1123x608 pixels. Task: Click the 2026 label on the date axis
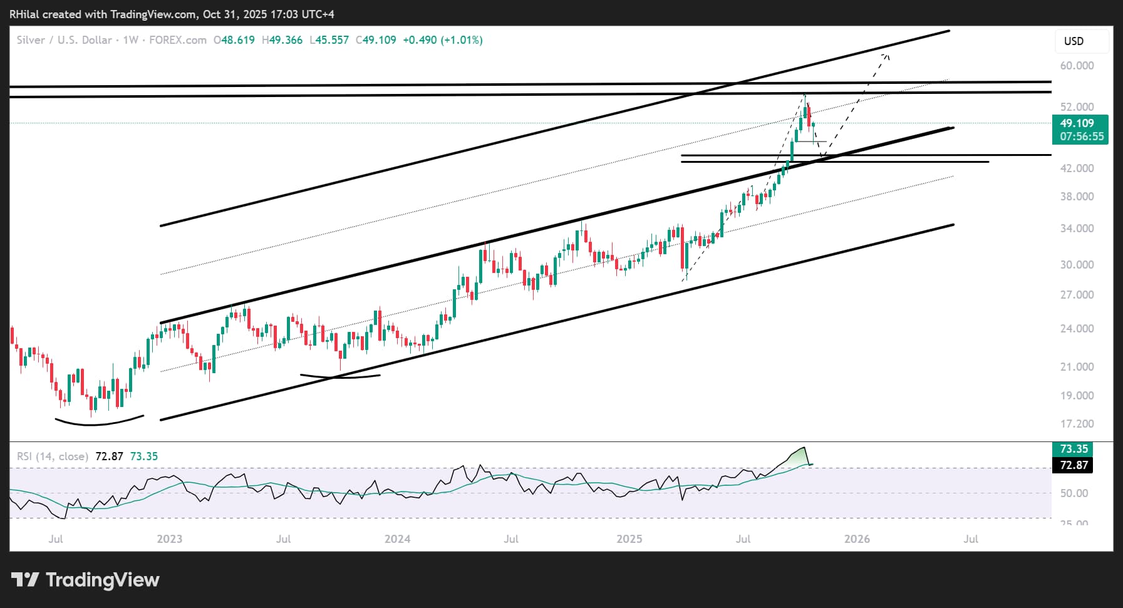point(858,538)
